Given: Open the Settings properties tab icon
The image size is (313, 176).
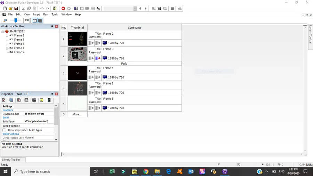Looking at the screenshot, I should [x=4, y=100].
